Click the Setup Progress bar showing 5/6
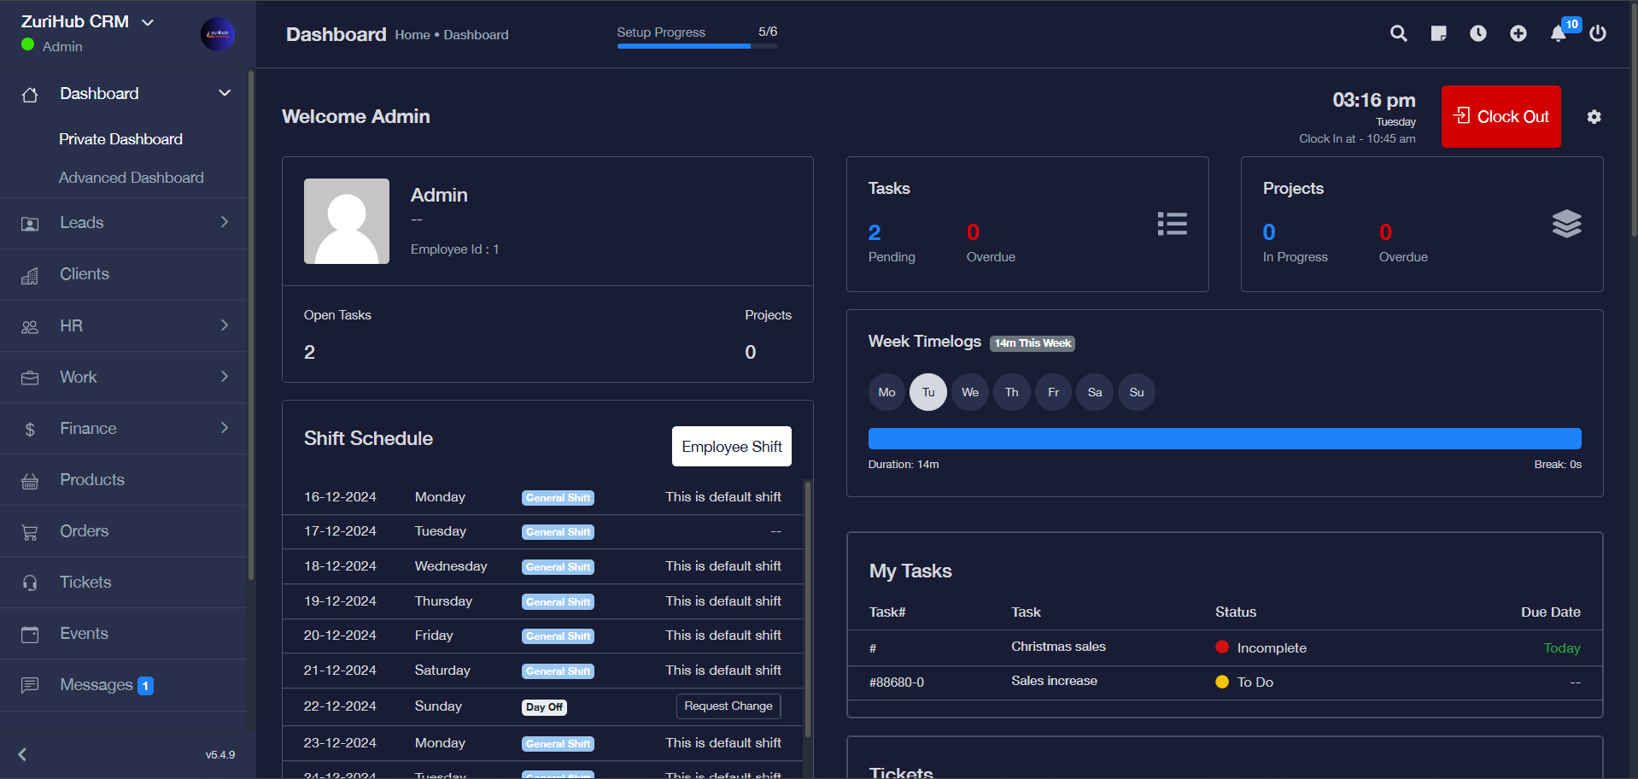 click(682, 46)
